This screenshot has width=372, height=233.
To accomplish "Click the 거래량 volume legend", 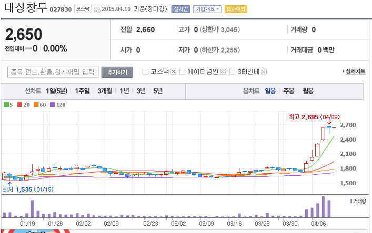I will pyautogui.click(x=358, y=201).
